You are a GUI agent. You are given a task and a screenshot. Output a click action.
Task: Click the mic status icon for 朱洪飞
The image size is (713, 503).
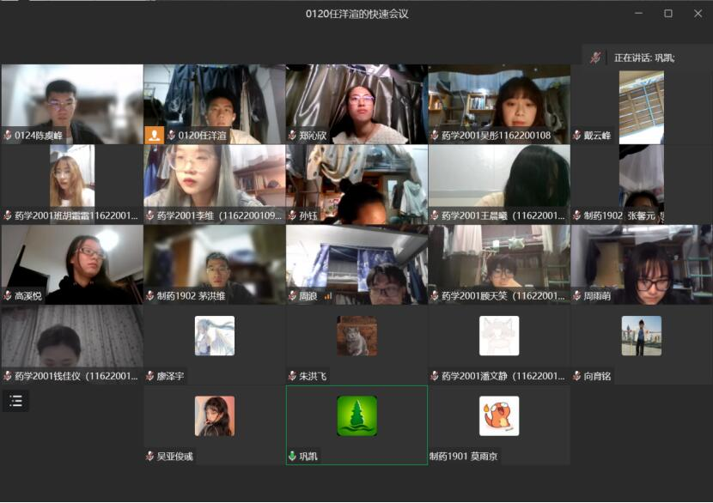(x=292, y=376)
